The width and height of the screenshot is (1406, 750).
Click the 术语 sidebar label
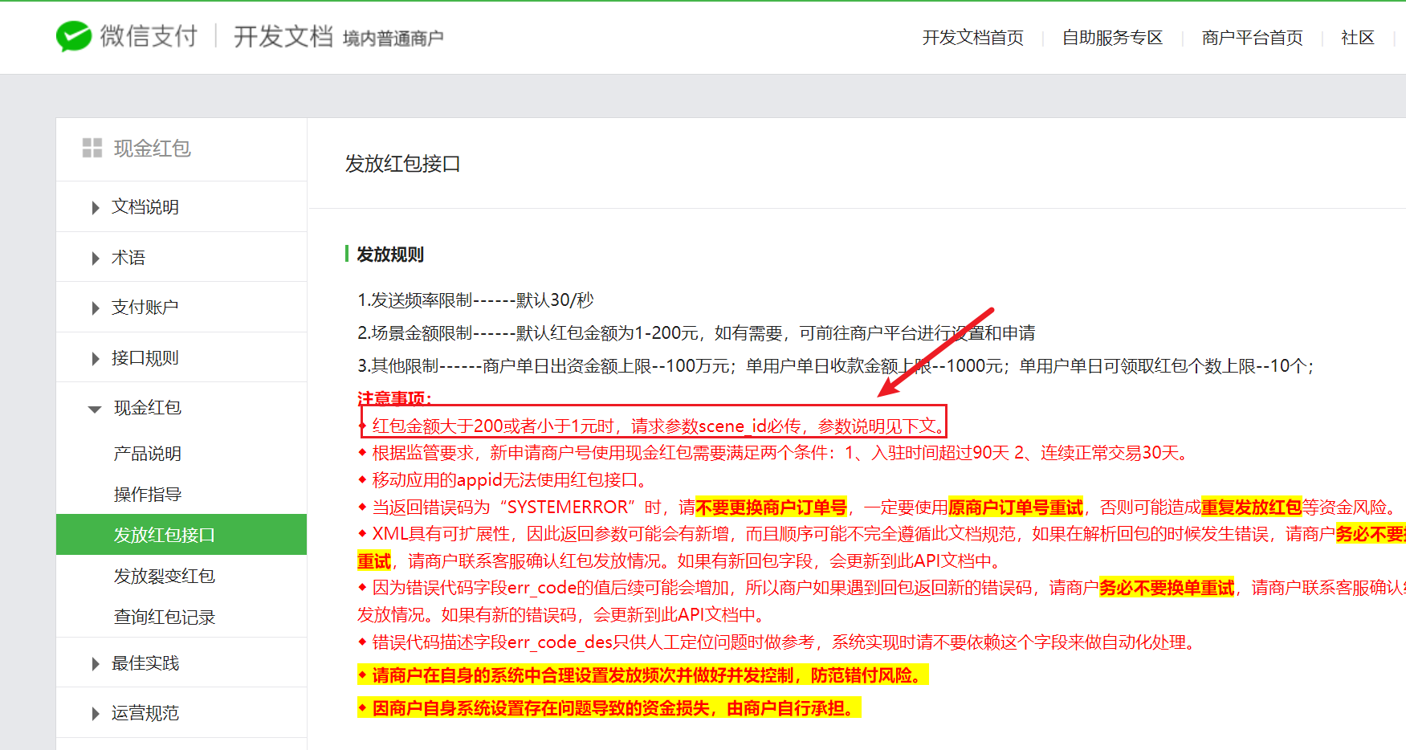128,258
